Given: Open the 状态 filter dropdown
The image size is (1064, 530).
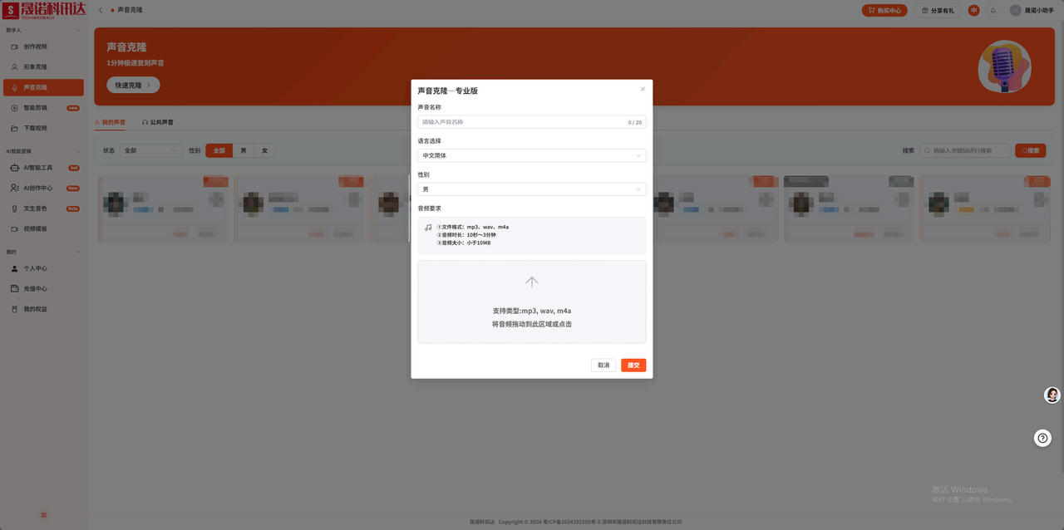Looking at the screenshot, I should click(x=151, y=150).
